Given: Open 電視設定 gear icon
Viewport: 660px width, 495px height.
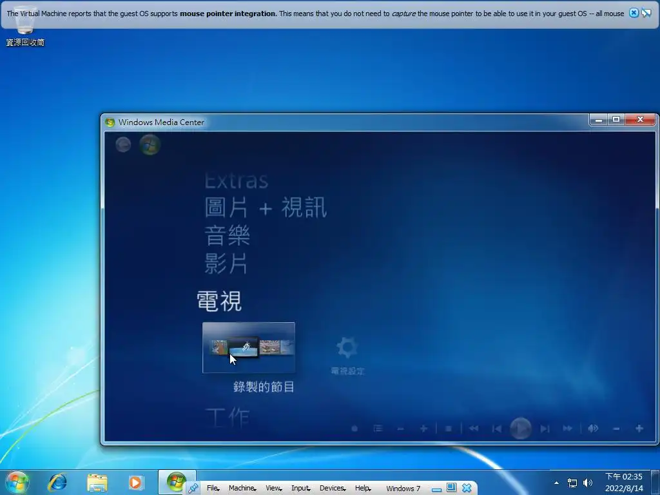Looking at the screenshot, I should coord(347,347).
